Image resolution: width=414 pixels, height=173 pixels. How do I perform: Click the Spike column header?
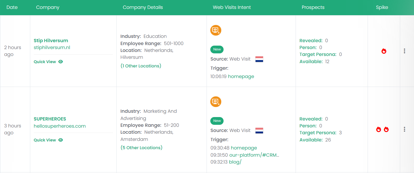(382, 7)
